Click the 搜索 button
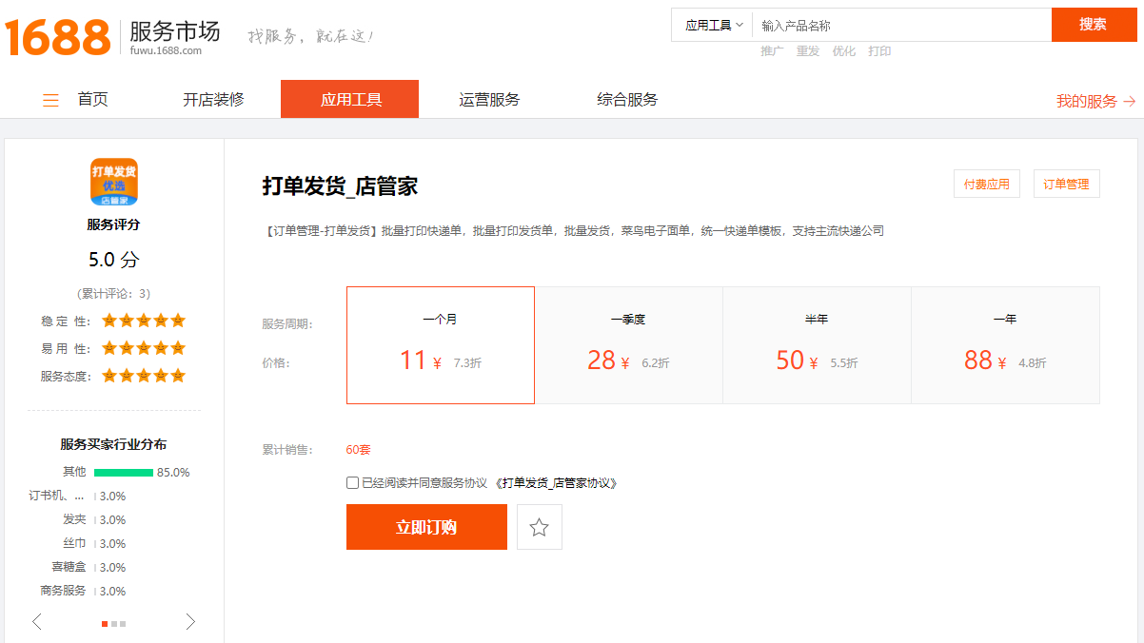Image resolution: width=1144 pixels, height=643 pixels. click(1093, 25)
